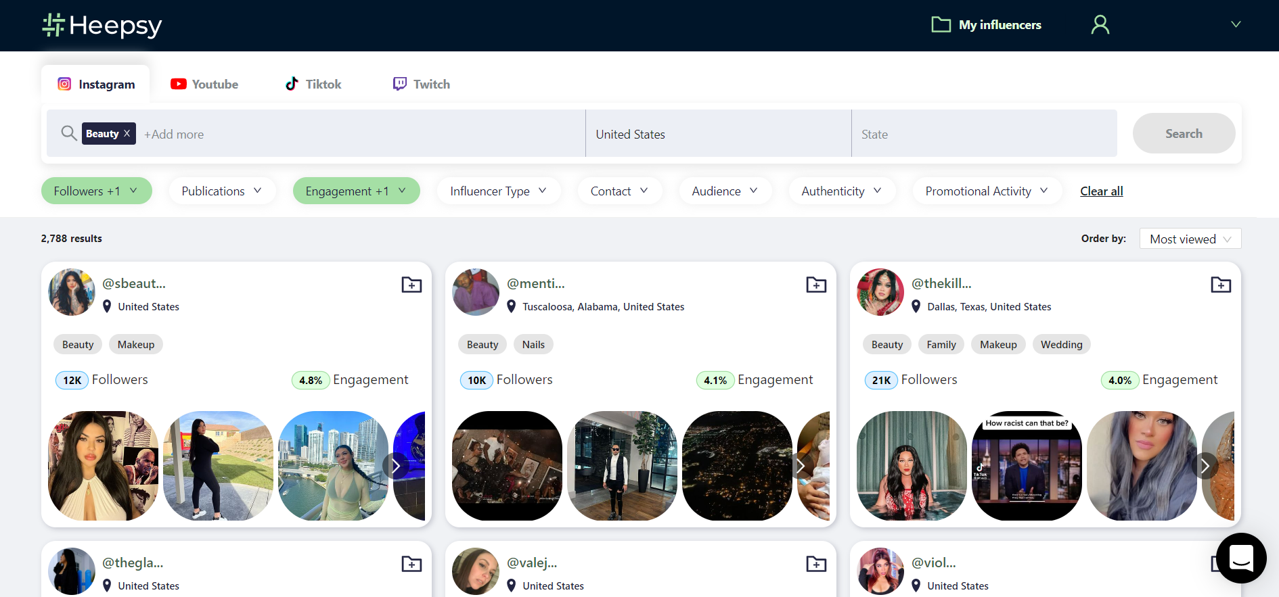Screen dimensions: 1279x597
Task: Click the Clear all filters link
Action: pyautogui.click(x=1101, y=191)
